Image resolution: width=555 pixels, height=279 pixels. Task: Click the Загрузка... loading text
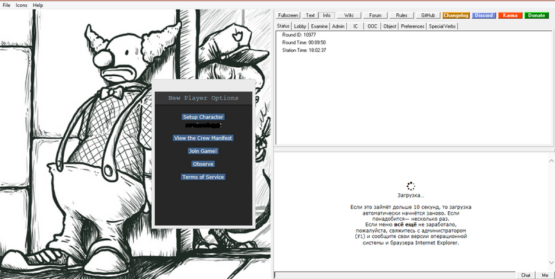411,195
